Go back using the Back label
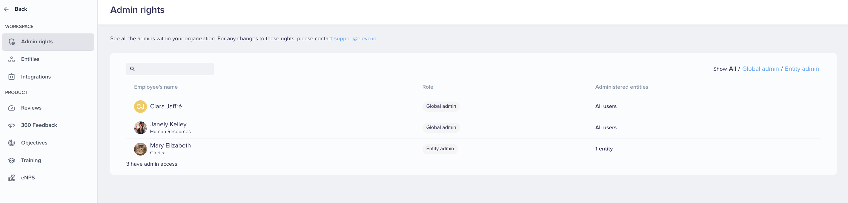 [21, 9]
